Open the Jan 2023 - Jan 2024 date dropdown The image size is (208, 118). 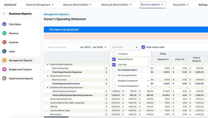click(93, 47)
